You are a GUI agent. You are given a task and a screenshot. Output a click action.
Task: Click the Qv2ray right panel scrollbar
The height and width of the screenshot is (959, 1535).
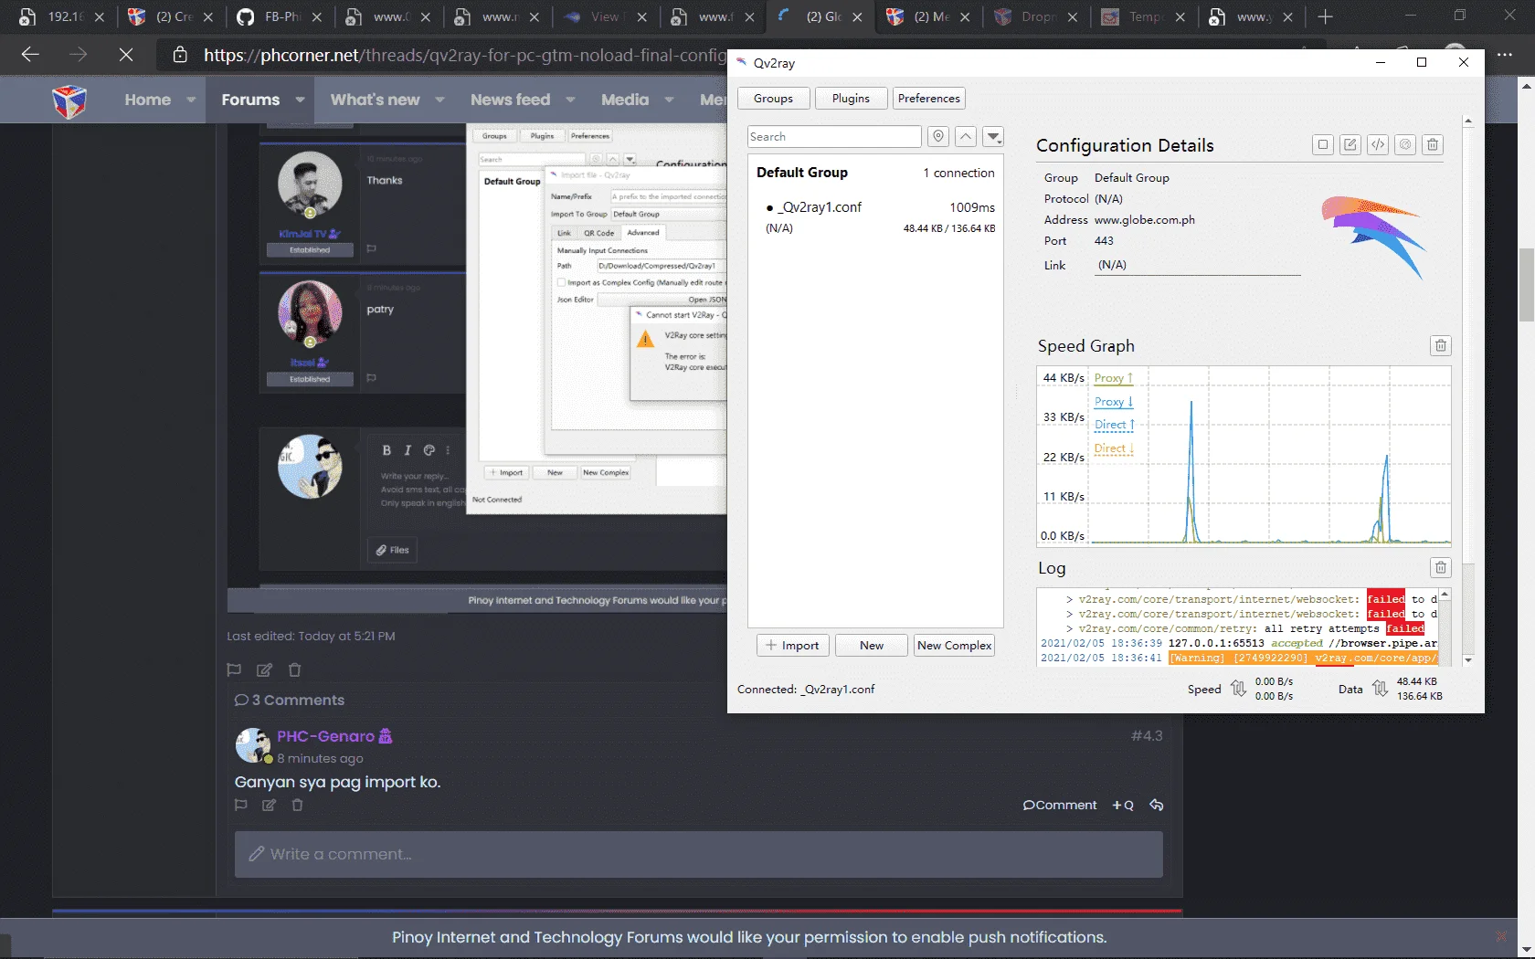click(1467, 391)
